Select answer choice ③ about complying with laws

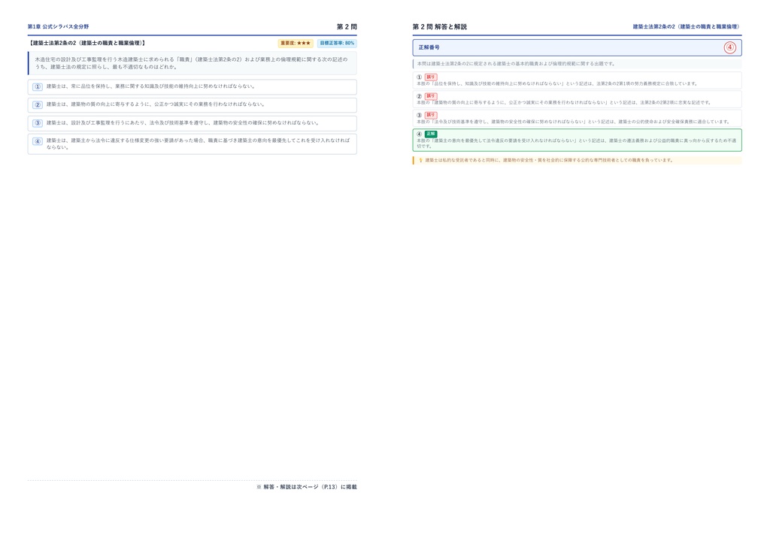(x=192, y=123)
